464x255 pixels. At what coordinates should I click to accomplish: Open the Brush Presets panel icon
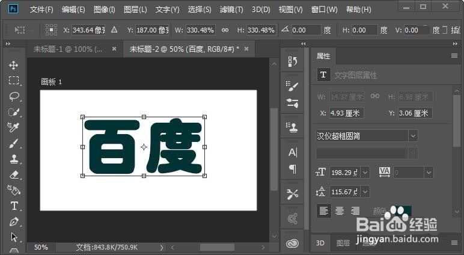[x=292, y=103]
